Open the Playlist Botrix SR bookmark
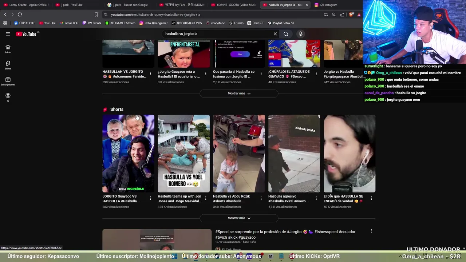The width and height of the screenshot is (466, 262). (281, 23)
